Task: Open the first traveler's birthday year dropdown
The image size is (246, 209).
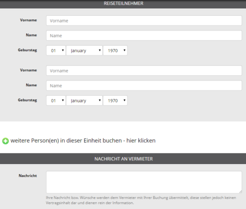Action: (x=115, y=51)
